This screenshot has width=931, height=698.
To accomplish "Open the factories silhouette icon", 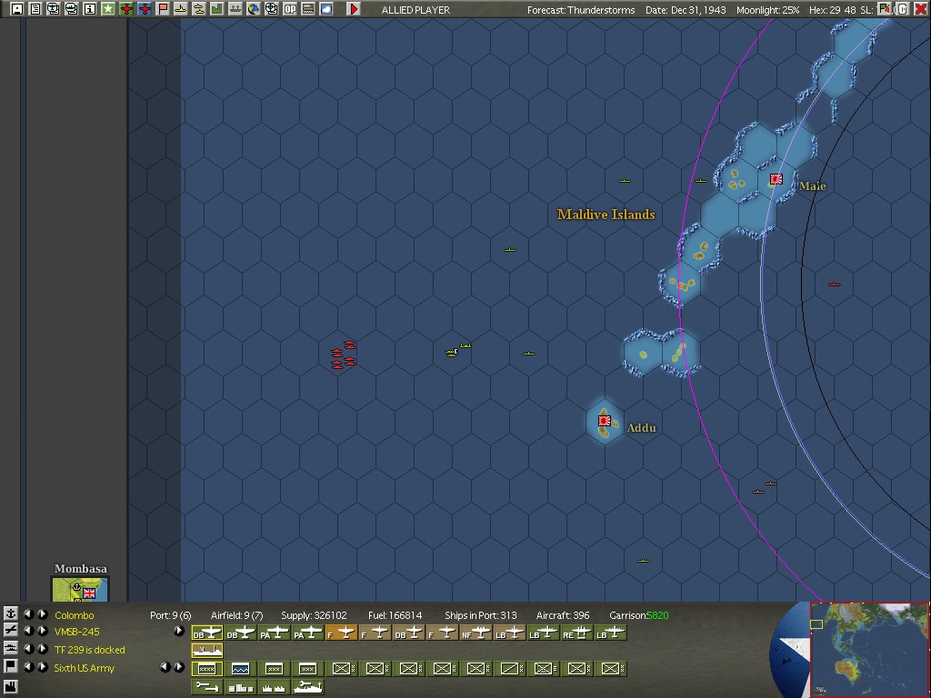I will (x=274, y=687).
